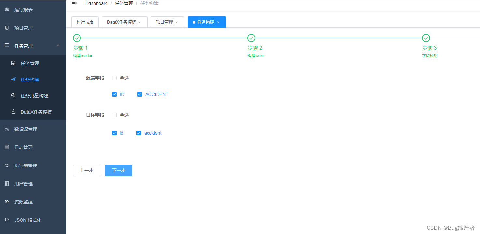
Task: Toggle the hamburger menu to collapse sidebar
Action: click(75, 3)
